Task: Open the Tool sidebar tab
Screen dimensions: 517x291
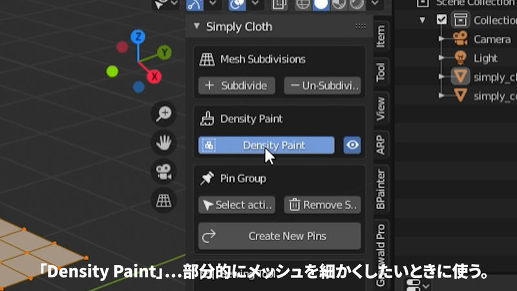Action: 381,72
